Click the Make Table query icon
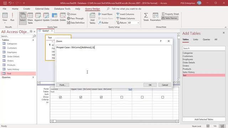 click(x=30, y=18)
